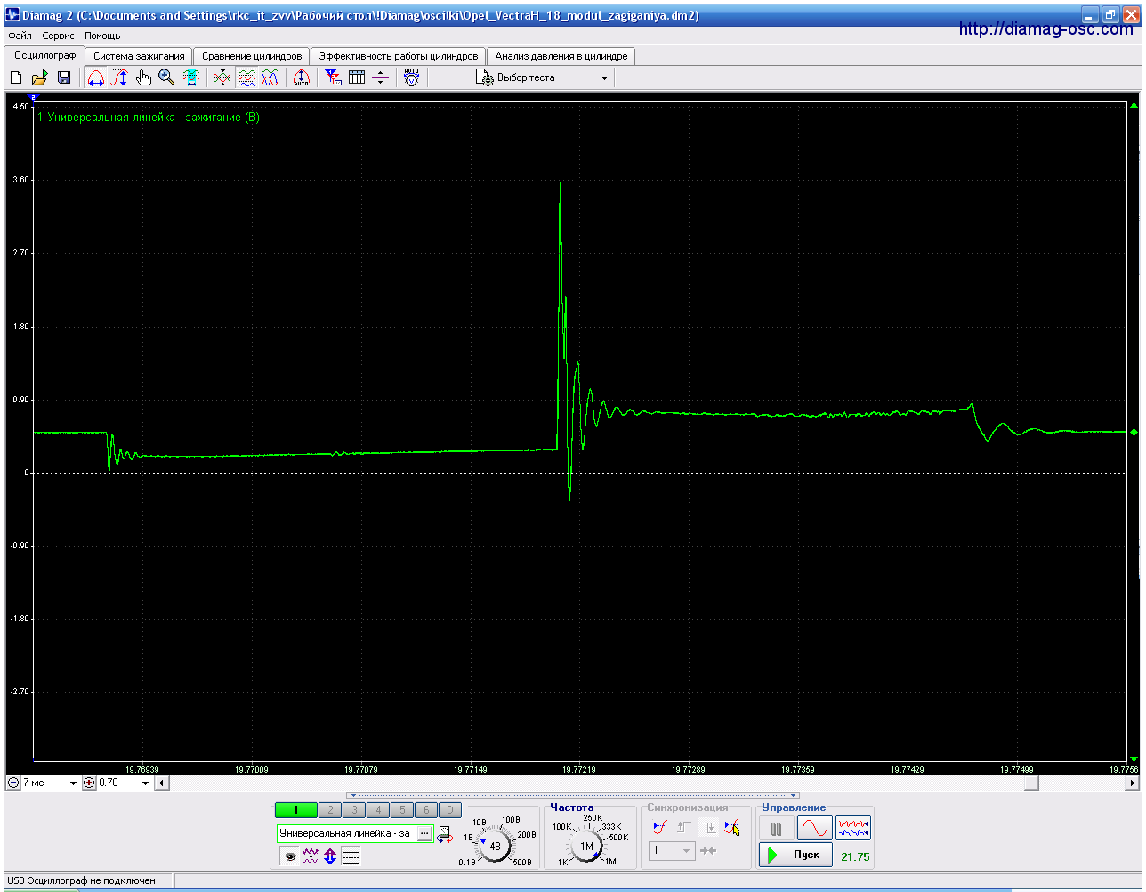Click the filter funnel toolbar icon

point(333,78)
